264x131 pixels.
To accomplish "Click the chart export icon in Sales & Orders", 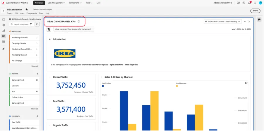I will coord(246,83).
